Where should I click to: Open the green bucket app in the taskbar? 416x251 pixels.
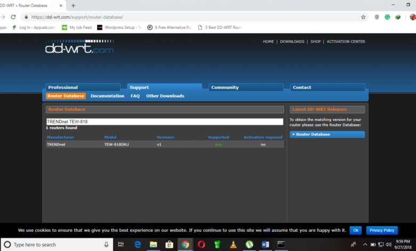[x=217, y=245]
